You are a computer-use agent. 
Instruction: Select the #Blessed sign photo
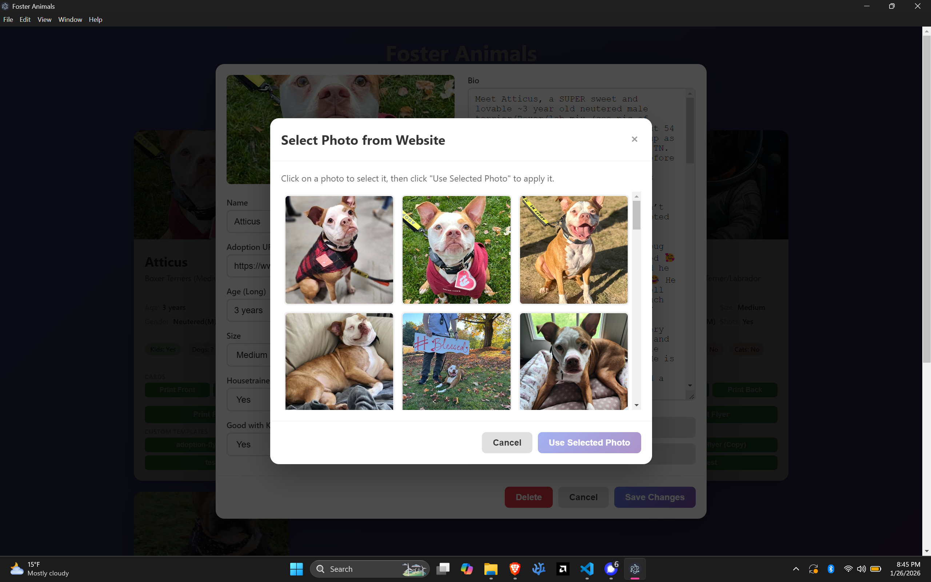[456, 361]
